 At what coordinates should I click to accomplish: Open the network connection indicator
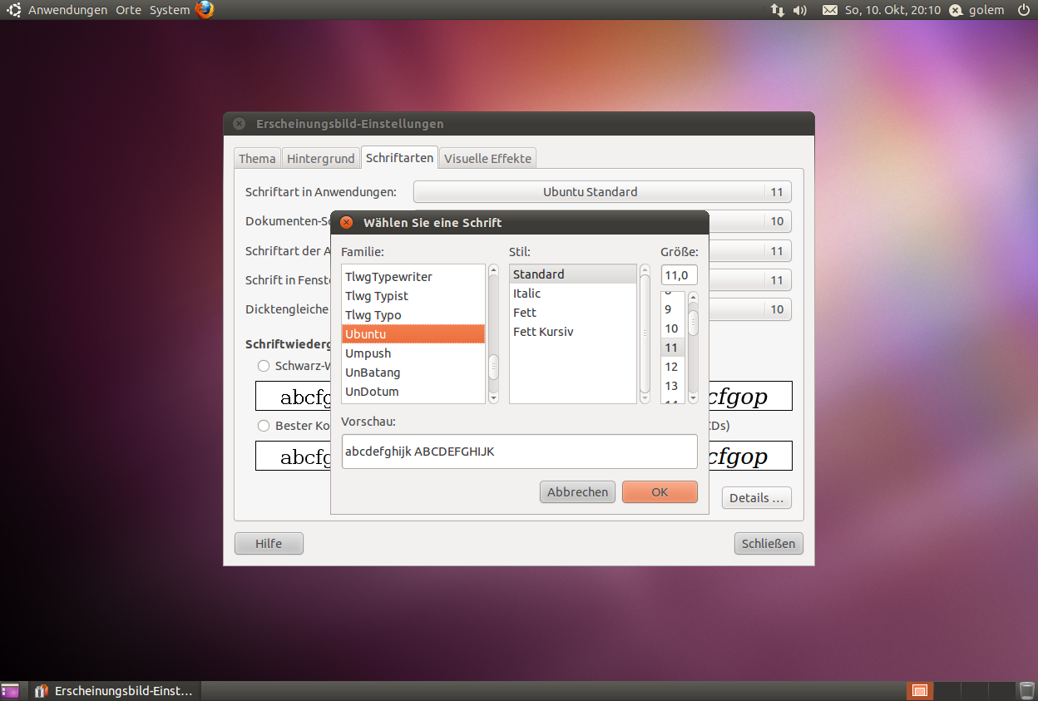click(778, 10)
